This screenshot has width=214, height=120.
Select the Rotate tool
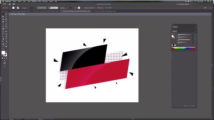coord(6,29)
